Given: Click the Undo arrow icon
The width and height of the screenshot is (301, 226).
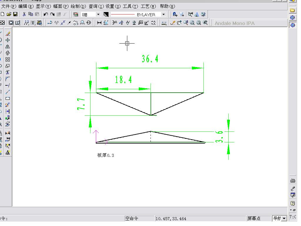Looking at the screenshot, I should (x=46, y=14).
